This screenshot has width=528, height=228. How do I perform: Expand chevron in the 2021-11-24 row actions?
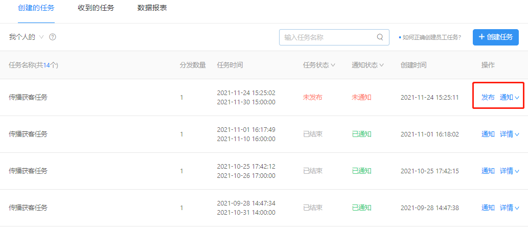coord(517,98)
